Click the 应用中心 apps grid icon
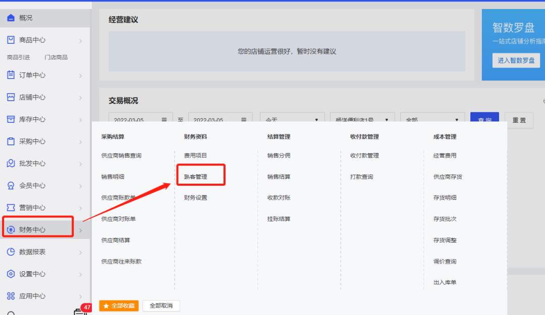545x315 pixels. [x=11, y=296]
